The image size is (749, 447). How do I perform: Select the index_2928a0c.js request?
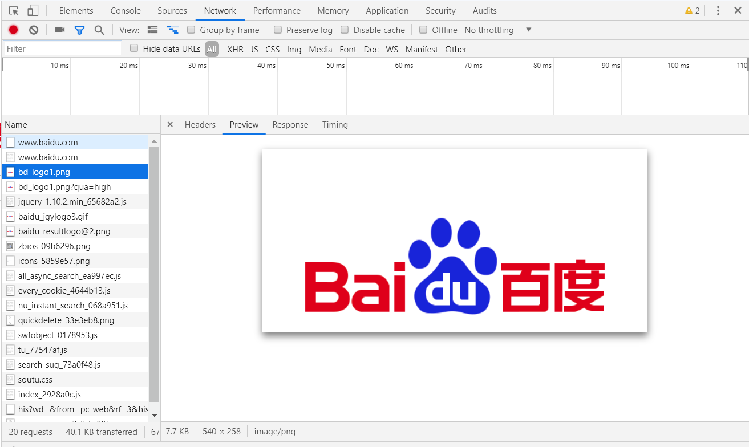[75, 394]
